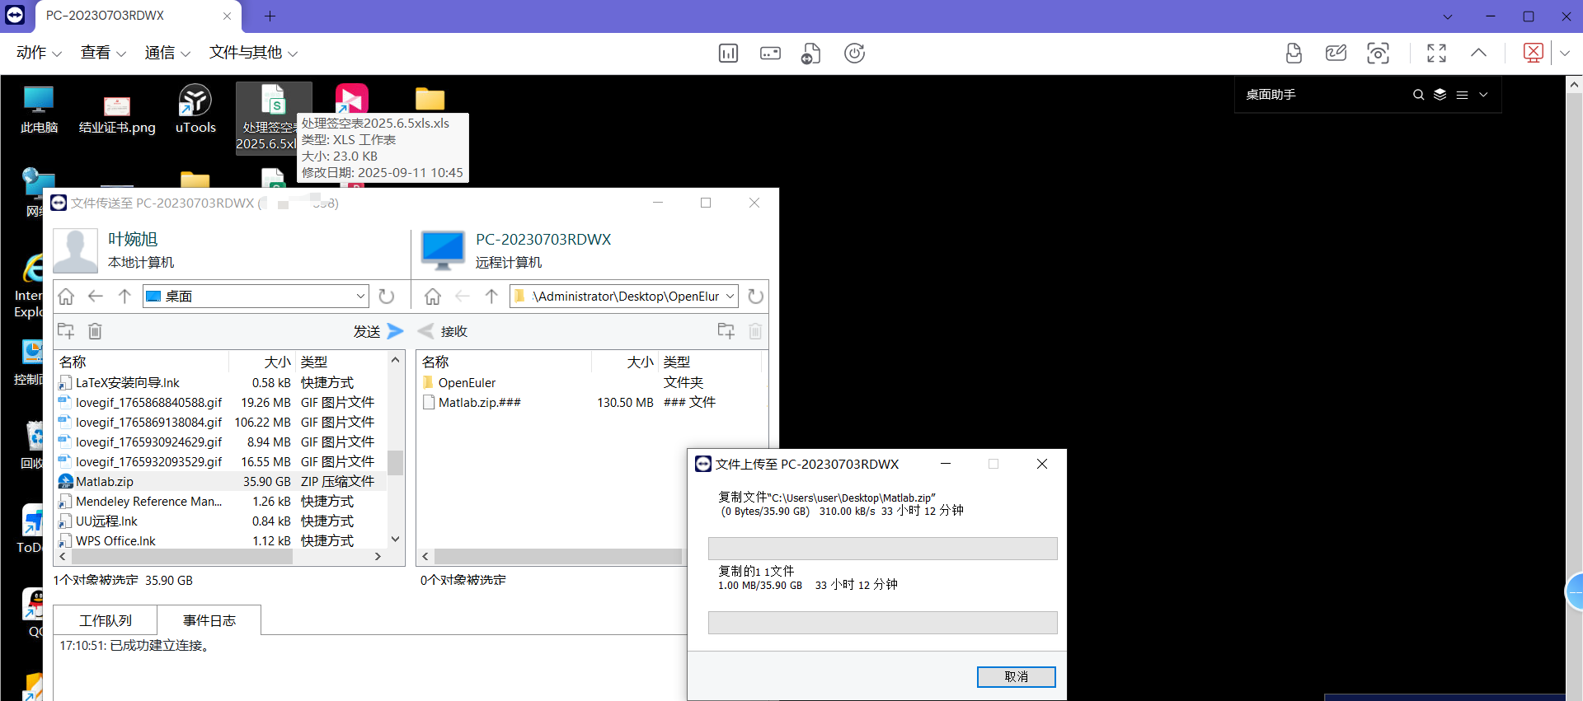The image size is (1583, 701).
Task: Click the Receive arrow icon
Action: pyautogui.click(x=426, y=331)
